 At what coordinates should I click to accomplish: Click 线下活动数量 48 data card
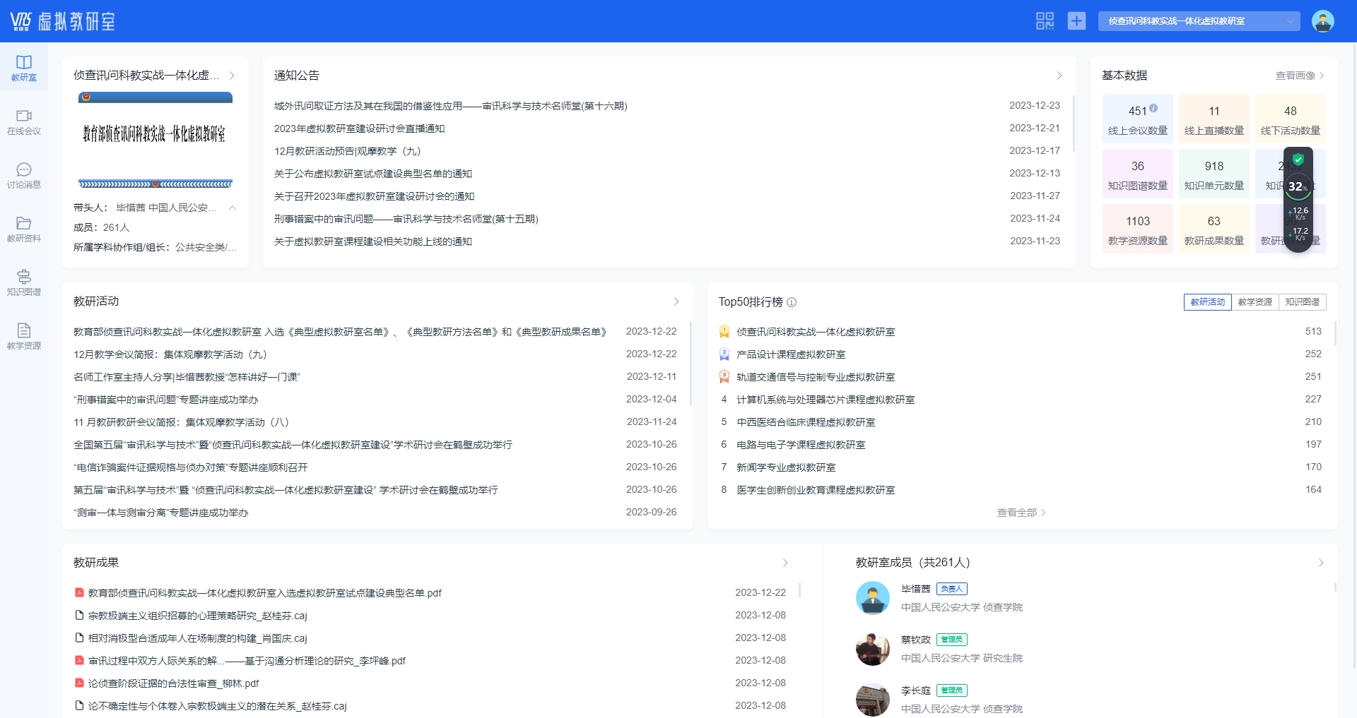point(1290,119)
